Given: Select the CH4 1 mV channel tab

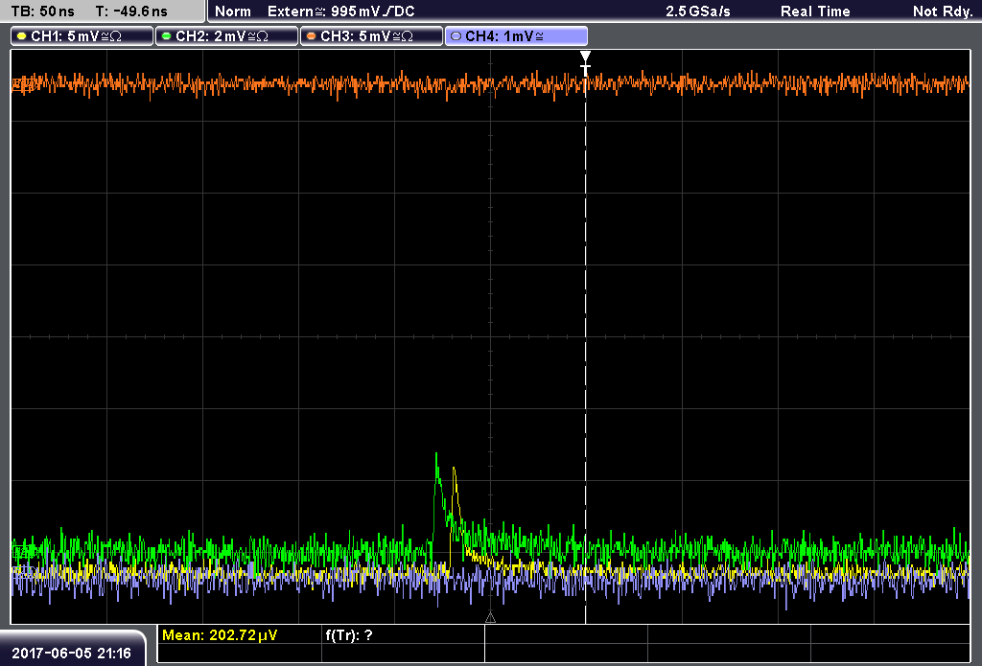Looking at the screenshot, I should (516, 36).
